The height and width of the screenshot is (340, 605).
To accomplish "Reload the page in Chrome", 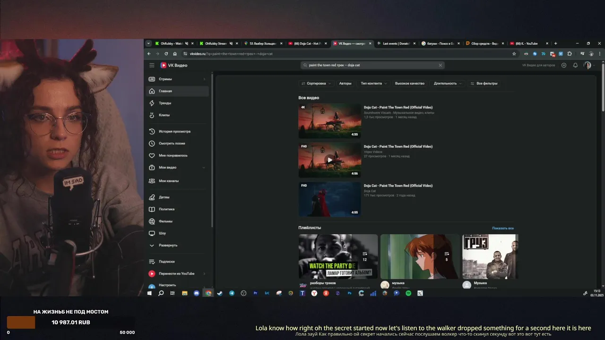I will tap(166, 54).
